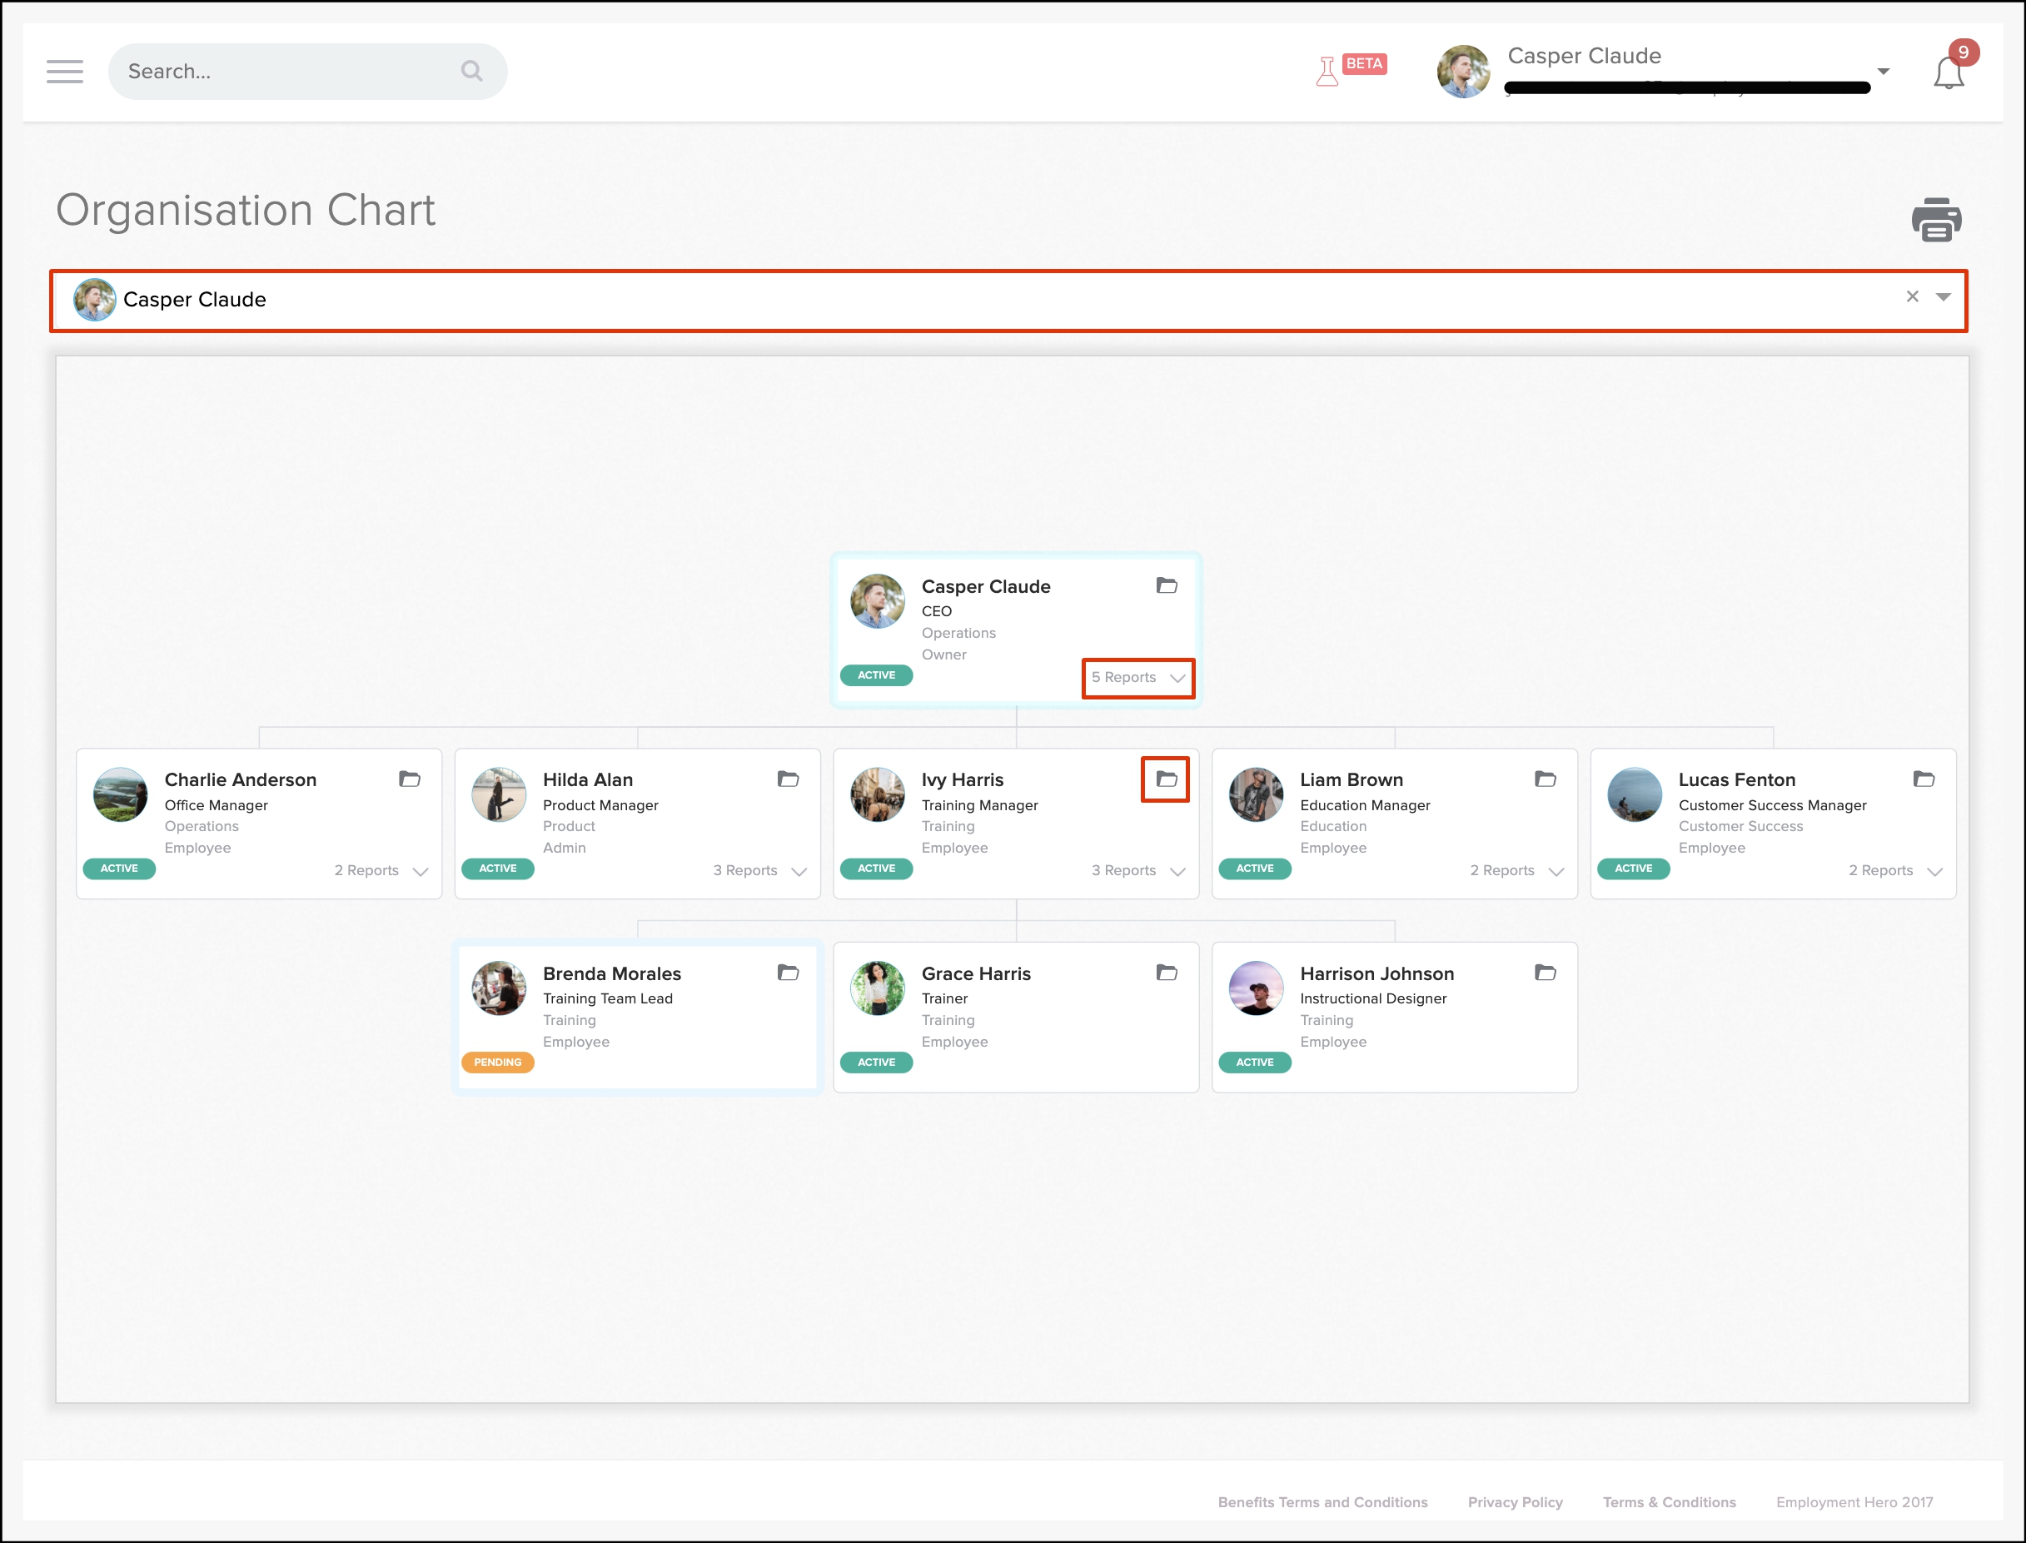Open the employee selector dropdown arrow
Screen dimensions: 2026x1543
point(1944,296)
